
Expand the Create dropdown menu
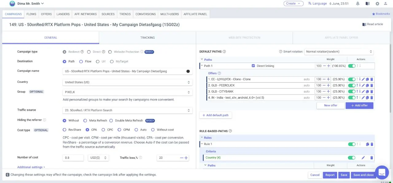coord(293,4)
